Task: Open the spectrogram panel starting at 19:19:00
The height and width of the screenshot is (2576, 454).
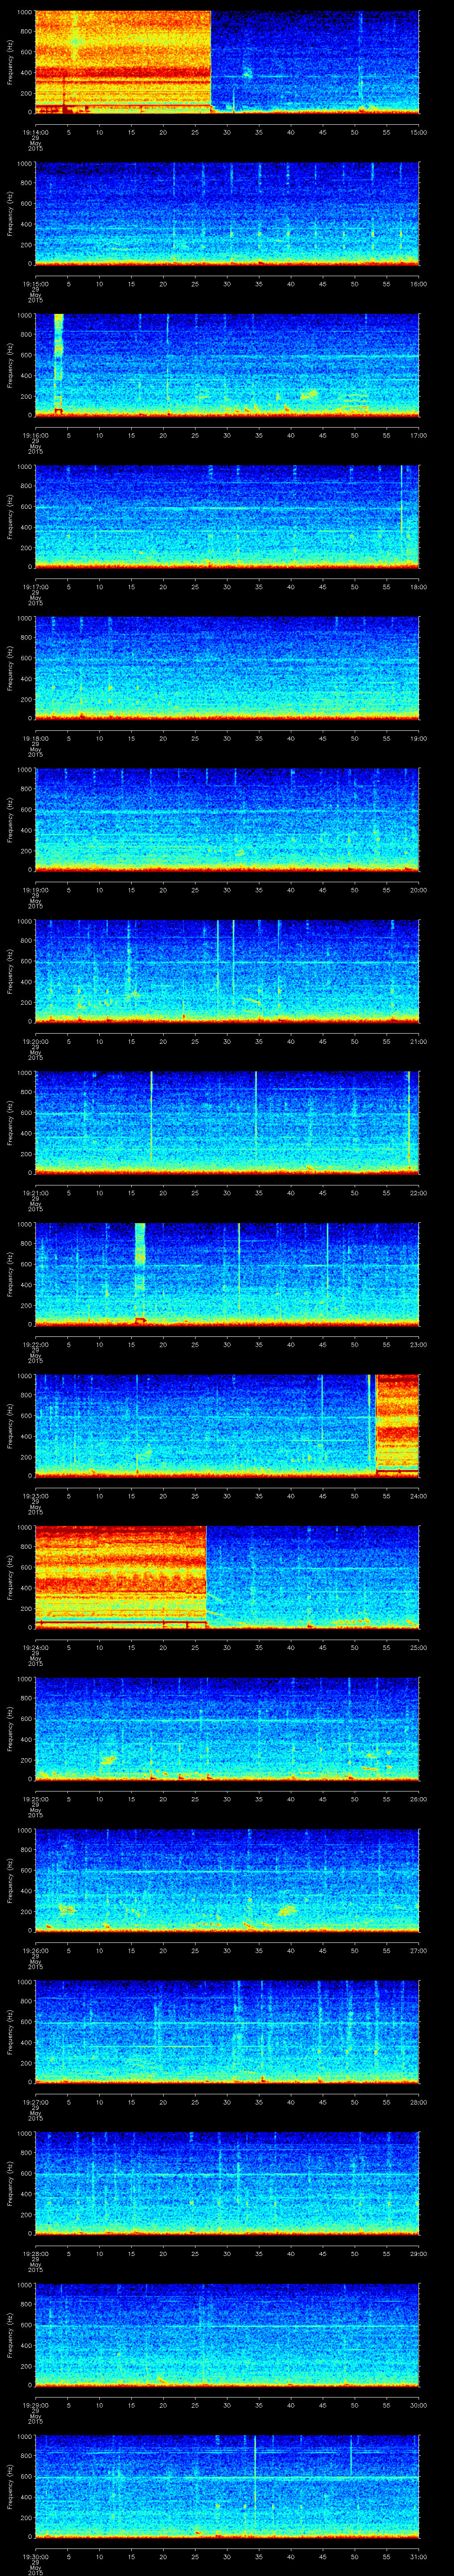Action: pyautogui.click(x=227, y=819)
